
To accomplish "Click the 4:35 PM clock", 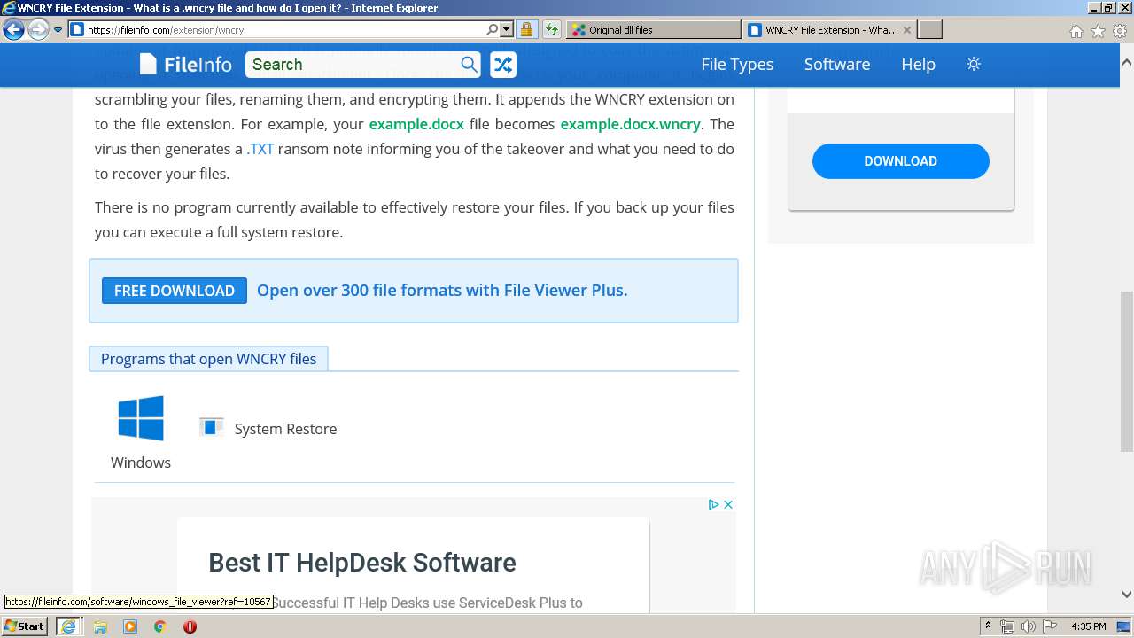I will pyautogui.click(x=1089, y=626).
